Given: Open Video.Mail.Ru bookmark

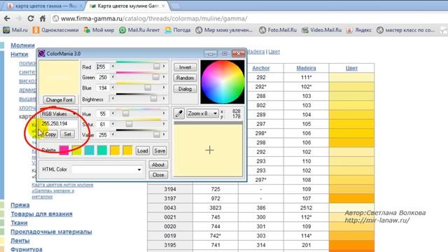Looking at the screenshot, I should [322, 29].
